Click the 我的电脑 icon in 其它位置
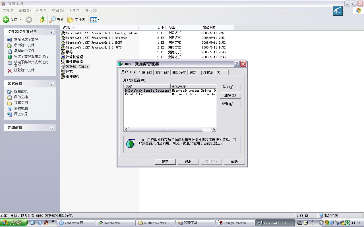The width and height of the screenshot is (364, 227). (10, 109)
